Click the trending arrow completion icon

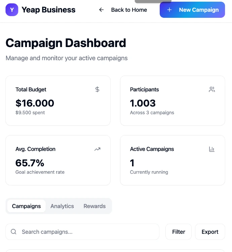pos(97,149)
